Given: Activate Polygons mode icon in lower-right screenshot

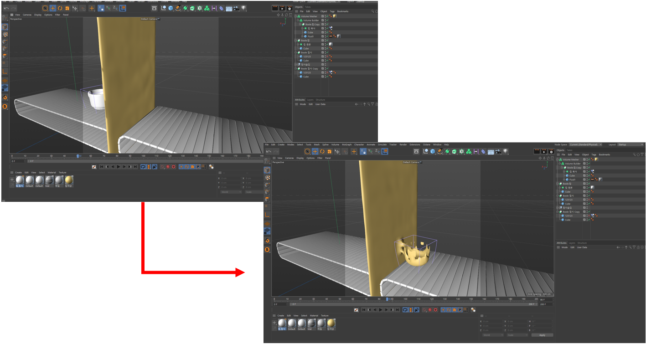Looking at the screenshot, I should pyautogui.click(x=267, y=199).
